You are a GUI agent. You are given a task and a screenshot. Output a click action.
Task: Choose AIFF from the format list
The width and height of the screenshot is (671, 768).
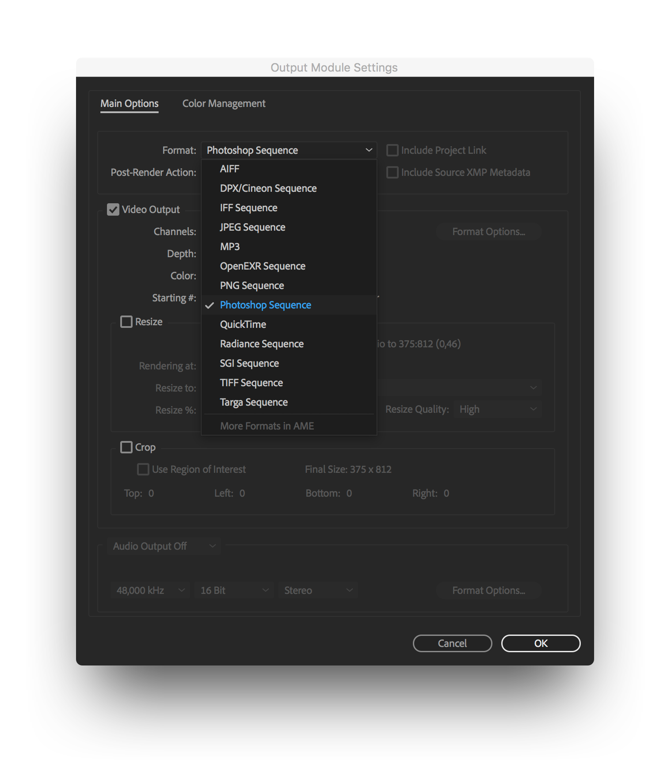[289, 169]
